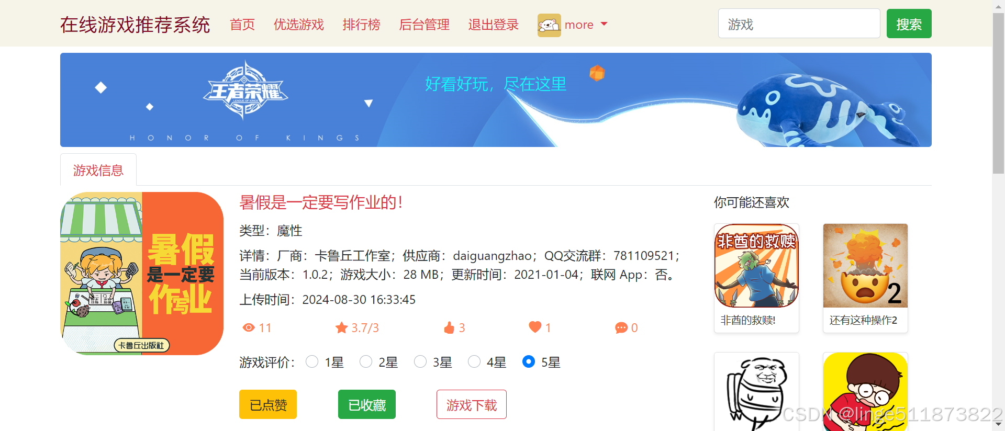Viewport: 1005px width, 431px height.
Task: Click the green 搜索 button
Action: (909, 24)
